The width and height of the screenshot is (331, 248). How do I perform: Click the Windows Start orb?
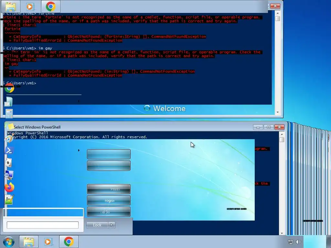point(9,242)
